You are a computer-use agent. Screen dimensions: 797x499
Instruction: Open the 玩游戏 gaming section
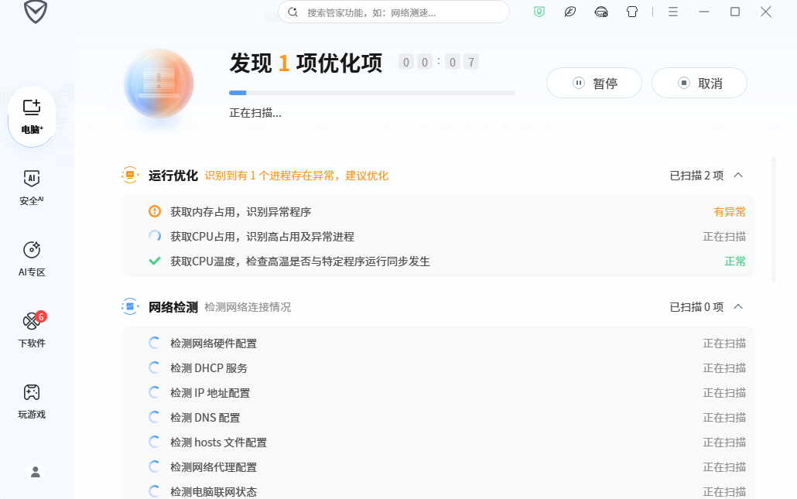click(32, 401)
